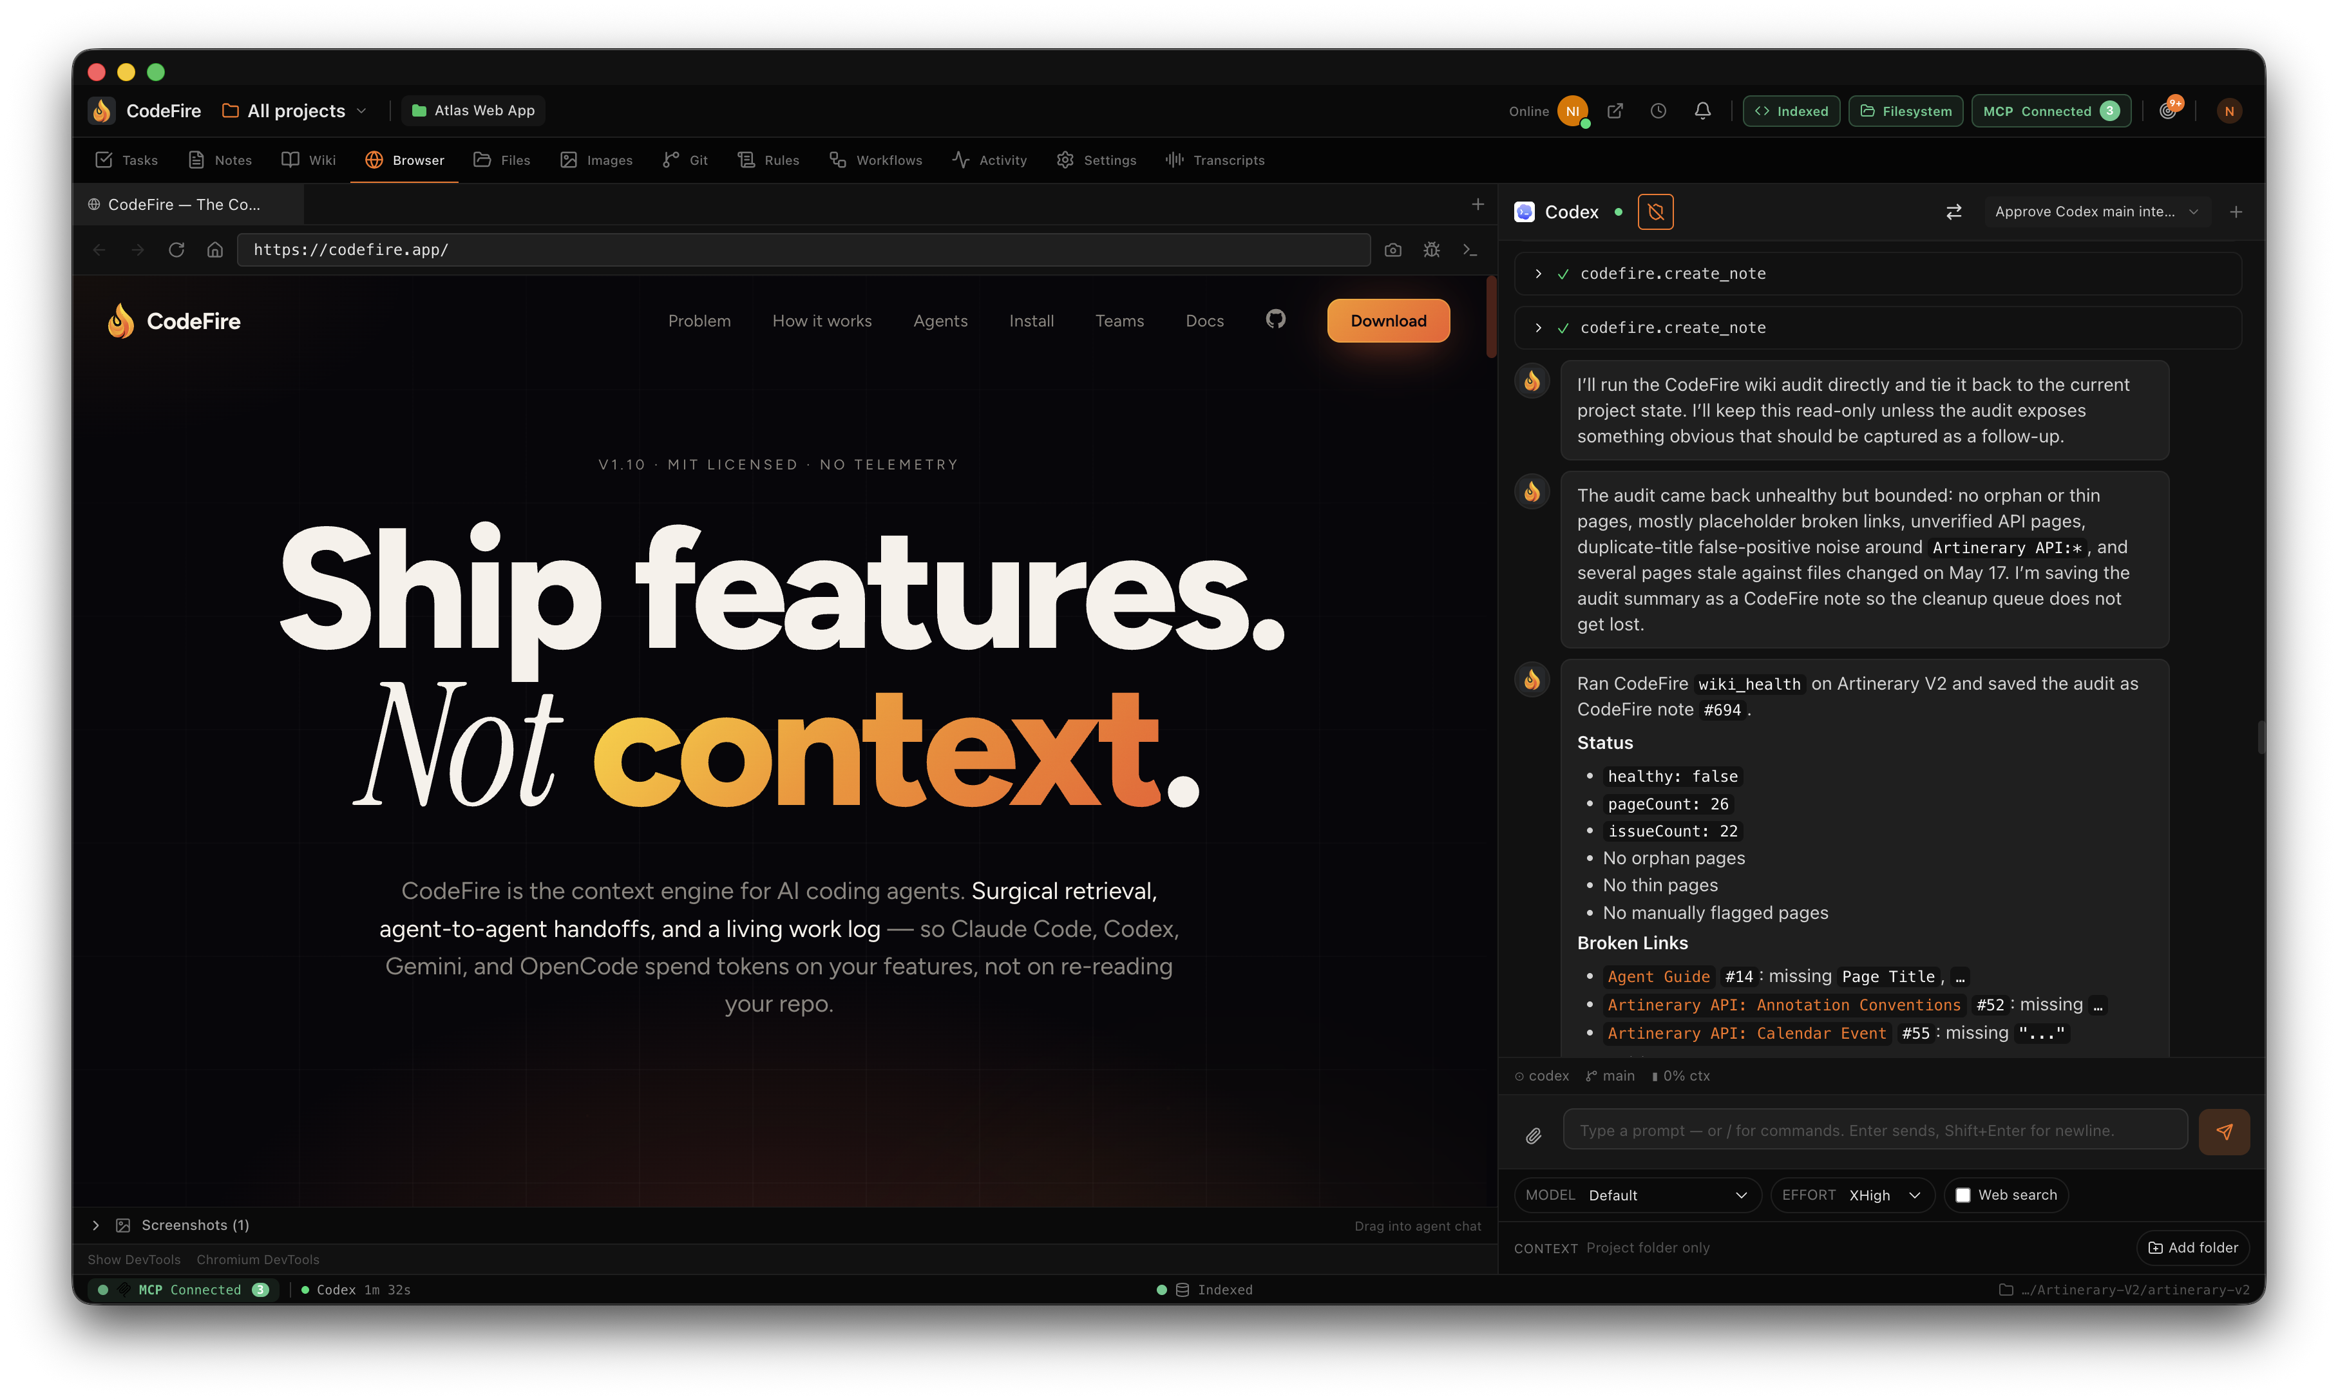Open the browser console terminal icon
The height and width of the screenshot is (1400, 2338).
(1470, 250)
